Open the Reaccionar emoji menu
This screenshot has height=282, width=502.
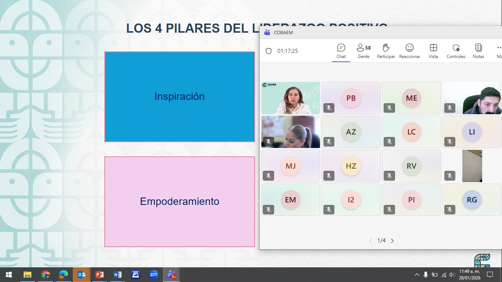click(409, 51)
